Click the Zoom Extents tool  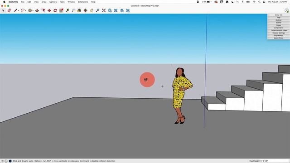(x=104, y=10)
